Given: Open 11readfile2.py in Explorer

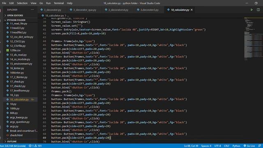Looking at the screenshot, I should coord(18,32).
